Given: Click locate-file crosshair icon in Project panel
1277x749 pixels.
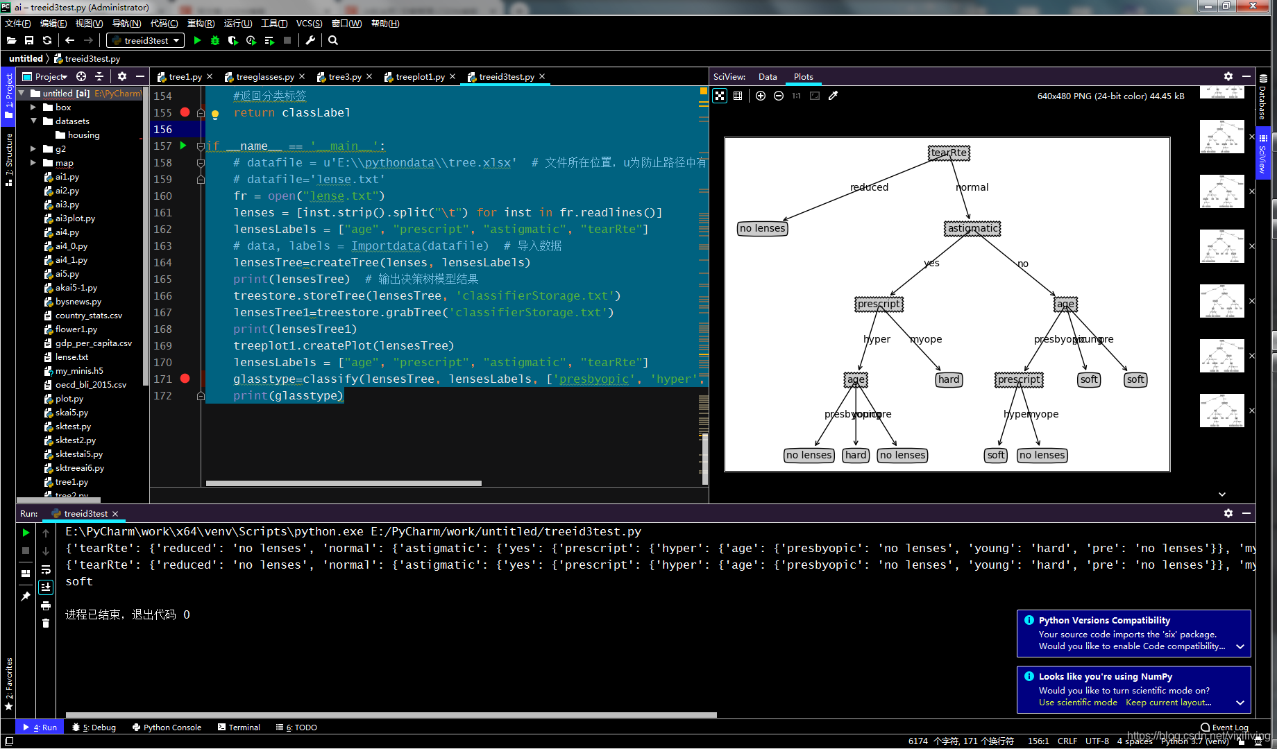Looking at the screenshot, I should pos(81,76).
